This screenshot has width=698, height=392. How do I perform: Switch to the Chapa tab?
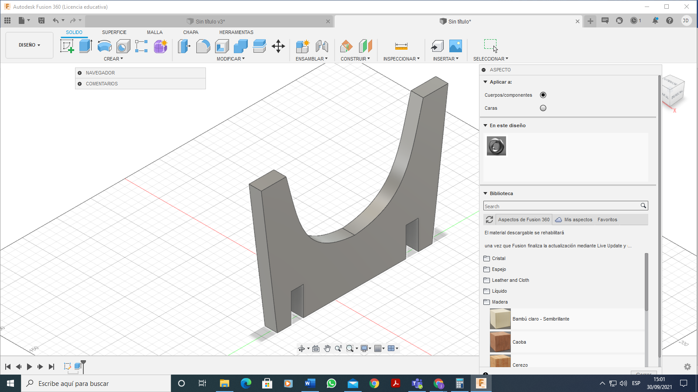(191, 32)
